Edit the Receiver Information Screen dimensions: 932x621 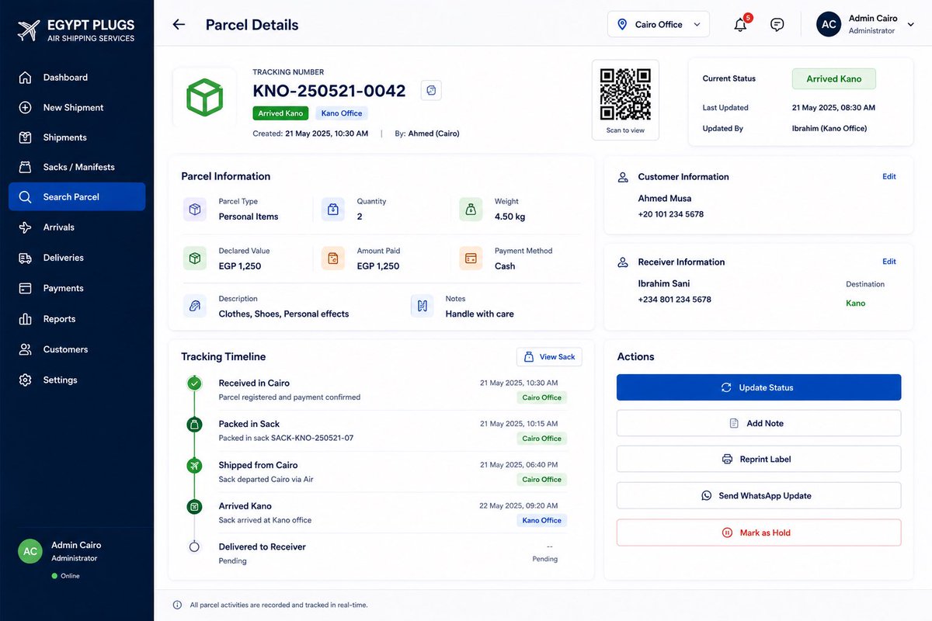point(889,262)
